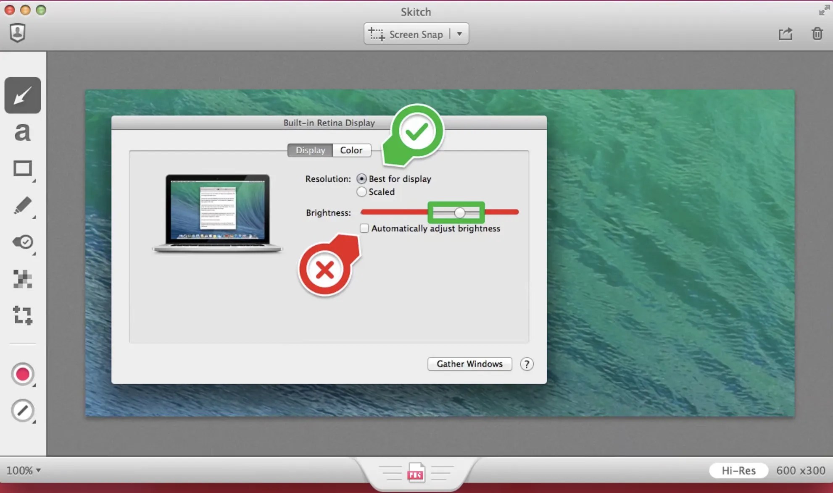
Task: Expand the shape tool options triangle
Action: (34, 181)
